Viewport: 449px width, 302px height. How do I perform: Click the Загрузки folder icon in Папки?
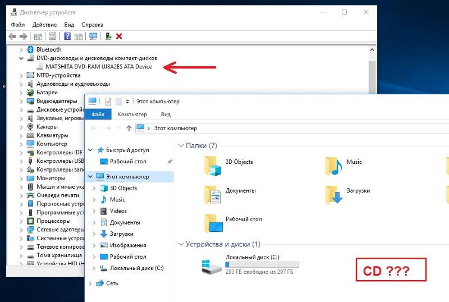coord(333,195)
